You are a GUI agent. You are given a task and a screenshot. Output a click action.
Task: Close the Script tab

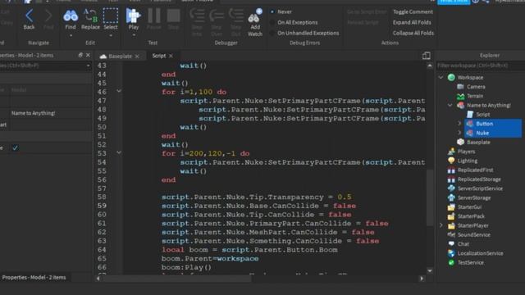[x=171, y=56]
